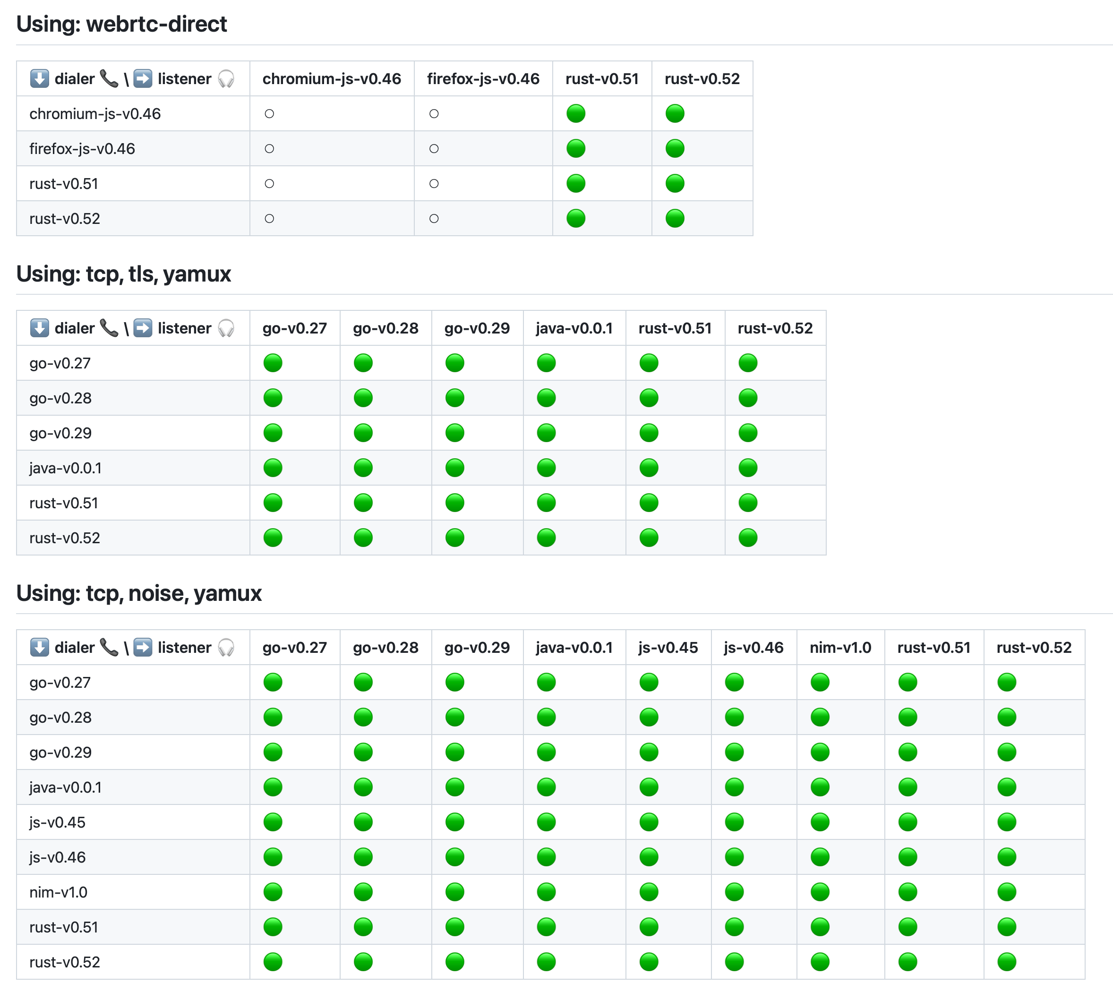Collapse the Using: webrtc-direct section heading
This screenshot has height=992, width=1113.
122,24
